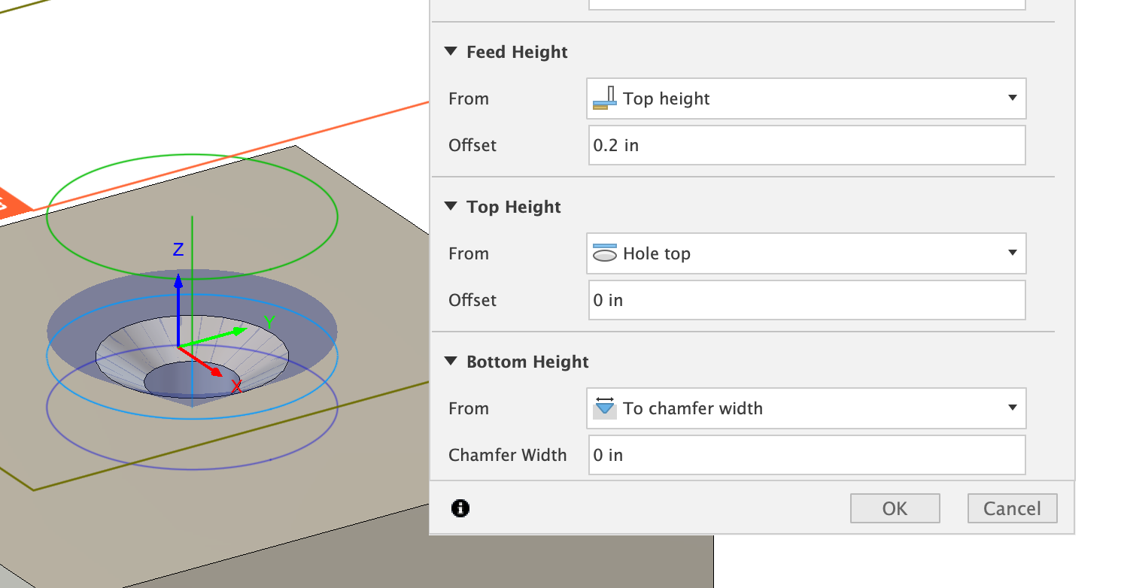This screenshot has width=1121, height=588.
Task: Collapse the Bottom Height section
Action: [449, 361]
